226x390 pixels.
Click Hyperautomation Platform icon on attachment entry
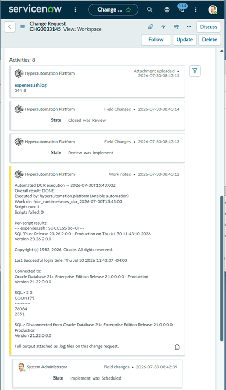19,73
